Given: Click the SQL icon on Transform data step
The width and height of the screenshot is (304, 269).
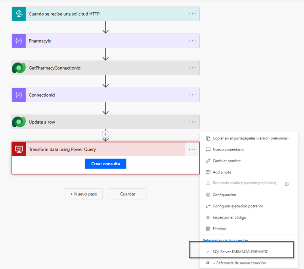Looking at the screenshot, I should (x=19, y=149).
